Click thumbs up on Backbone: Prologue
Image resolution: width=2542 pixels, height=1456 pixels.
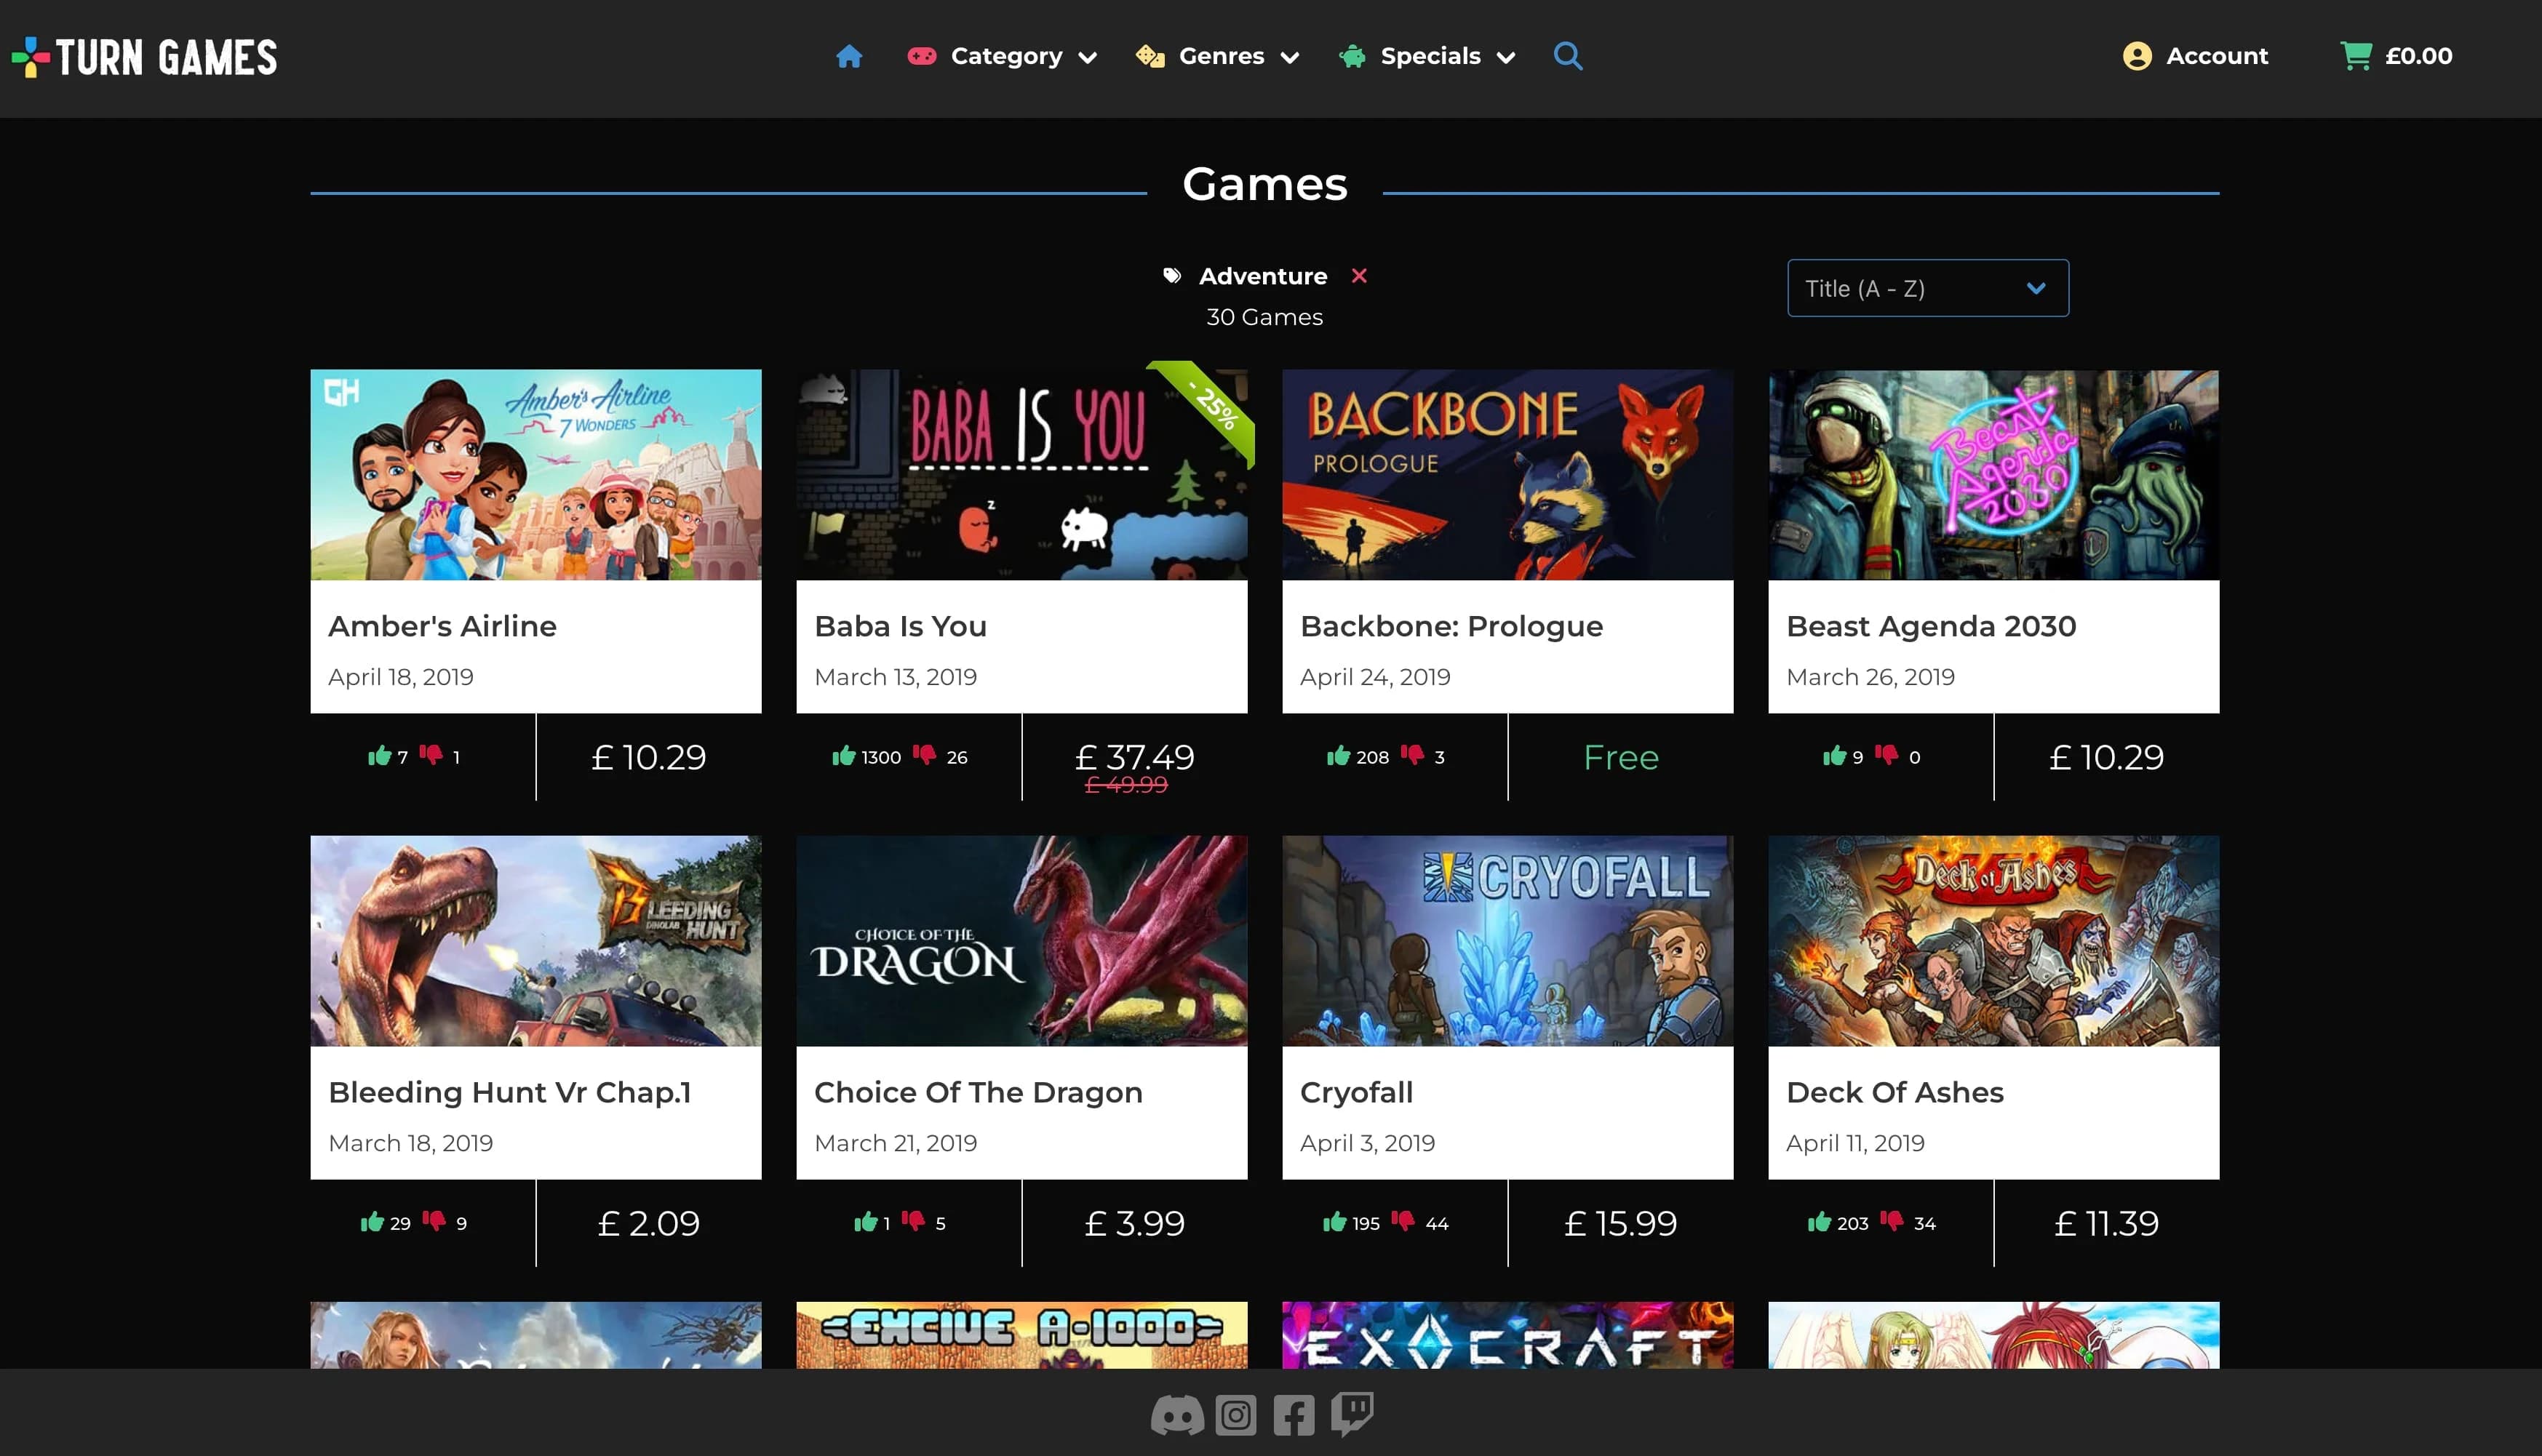click(x=1337, y=755)
